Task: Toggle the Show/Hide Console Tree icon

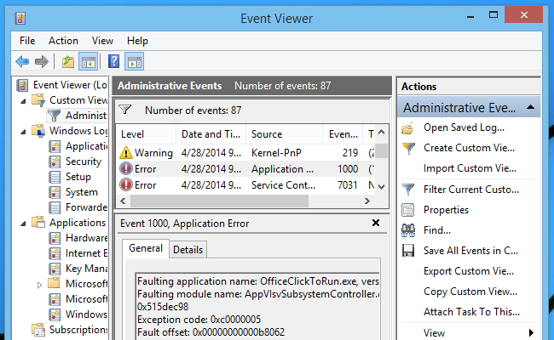Action: coord(89,62)
